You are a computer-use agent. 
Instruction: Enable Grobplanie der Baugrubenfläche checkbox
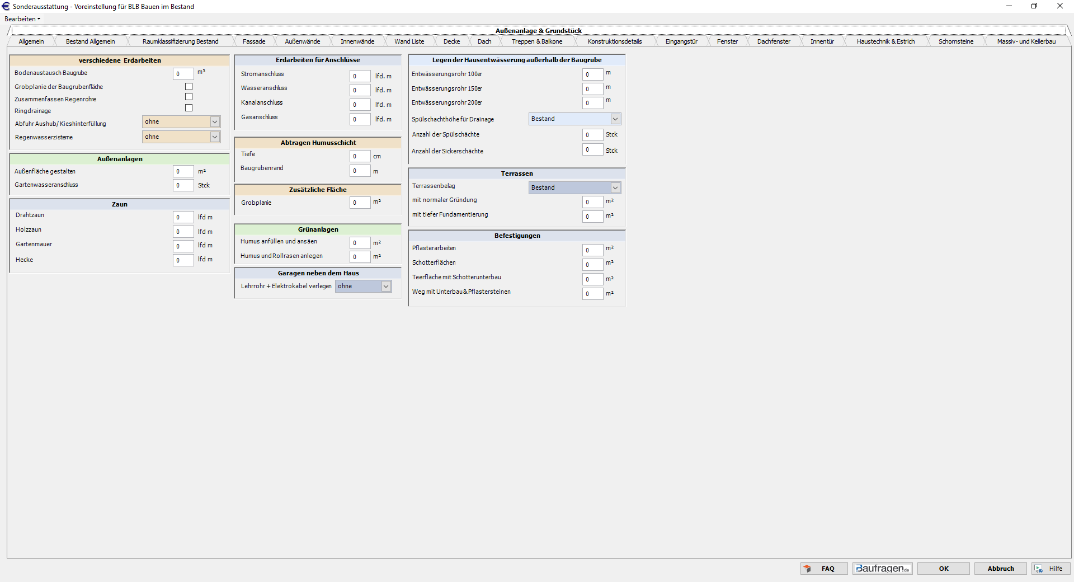tap(189, 87)
